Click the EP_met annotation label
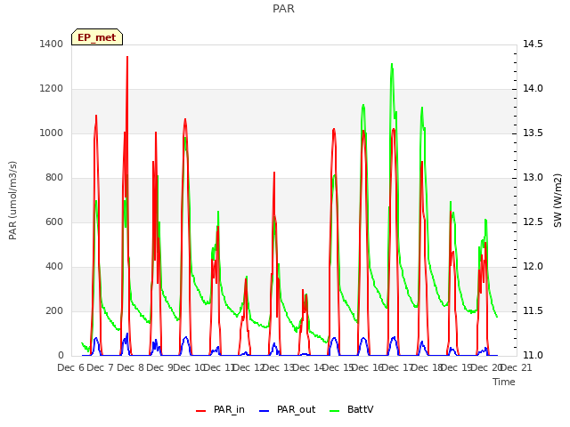570x427 pixels. tap(97, 37)
